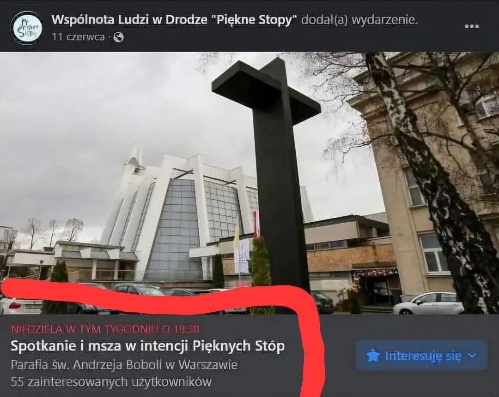Click the globe public-visibility icon
Viewport: 499px width, 397px height.
(x=119, y=37)
